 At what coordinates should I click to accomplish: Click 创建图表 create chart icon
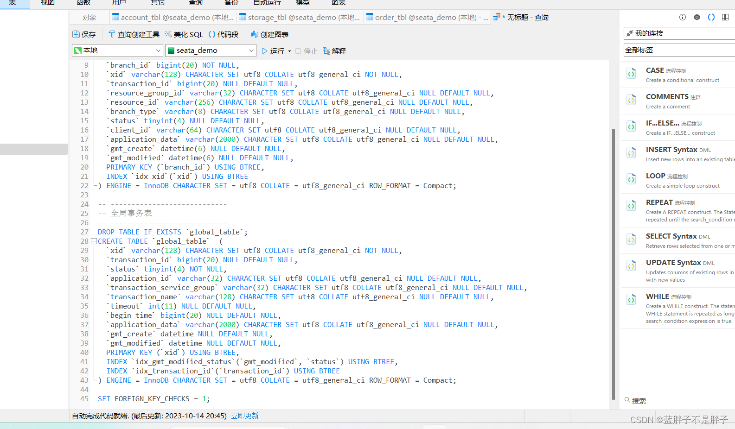tap(255, 35)
